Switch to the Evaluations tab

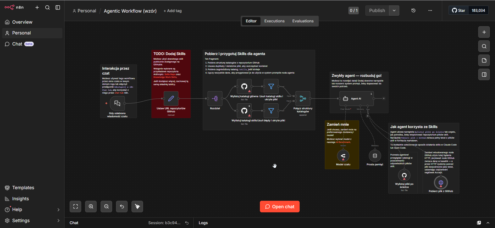(x=303, y=21)
